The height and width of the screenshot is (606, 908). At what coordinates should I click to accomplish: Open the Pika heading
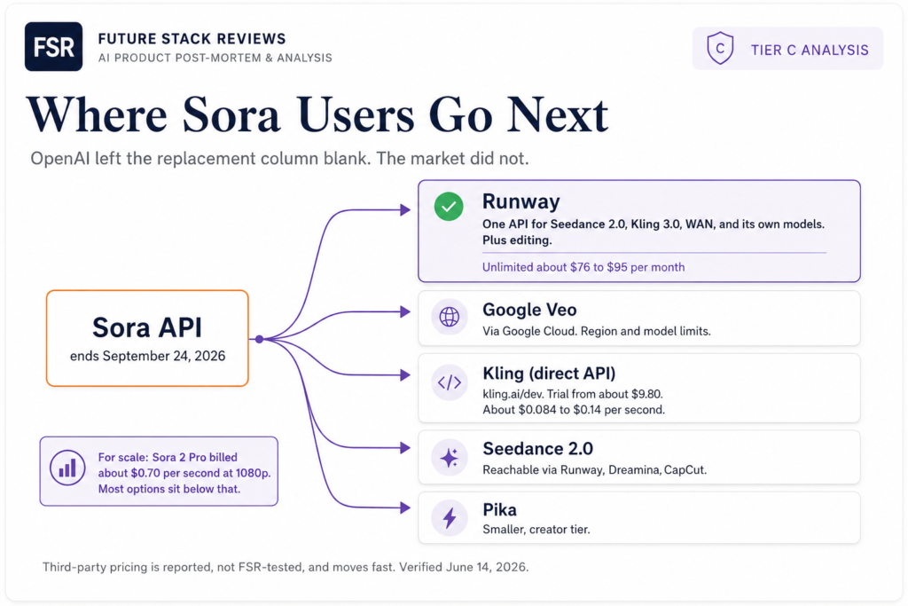(x=499, y=510)
